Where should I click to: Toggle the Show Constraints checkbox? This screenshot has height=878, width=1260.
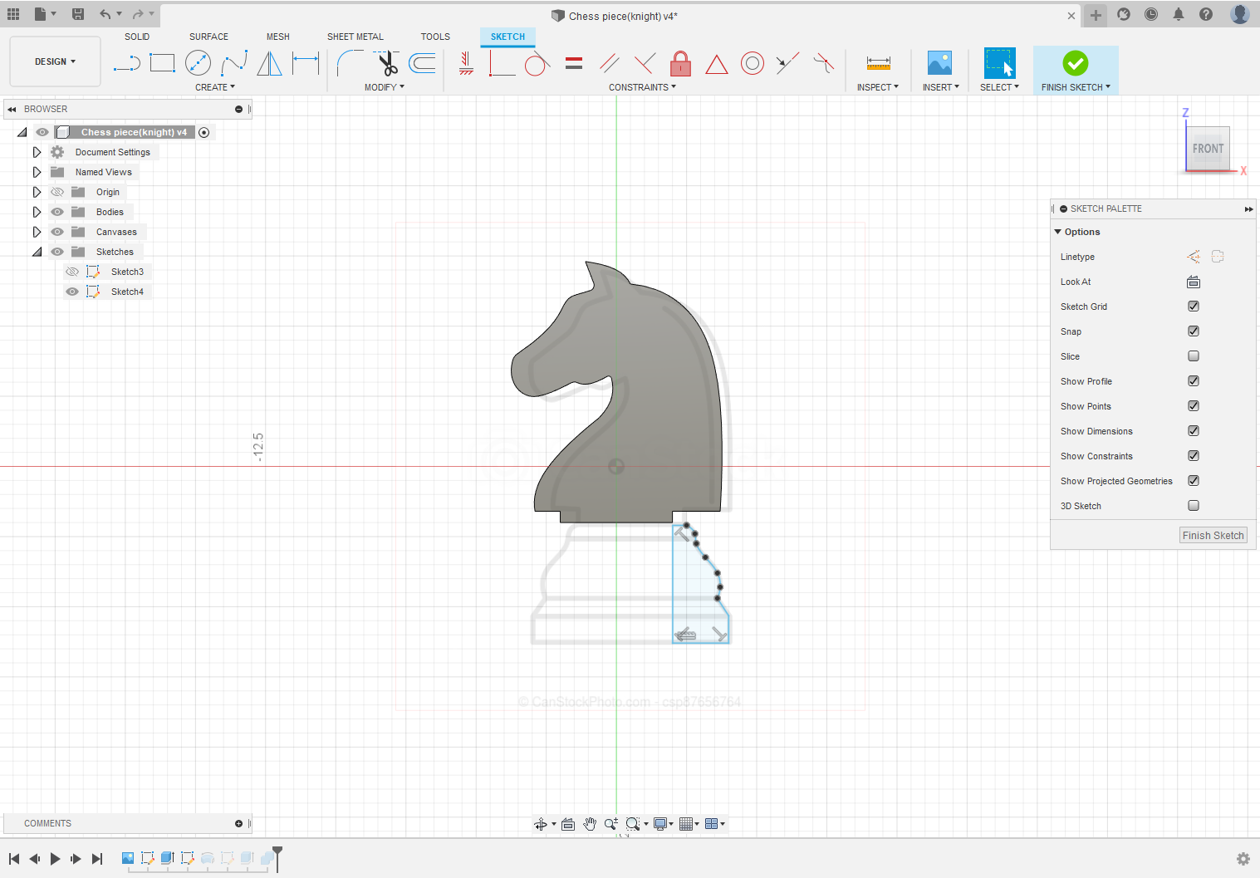click(1194, 456)
